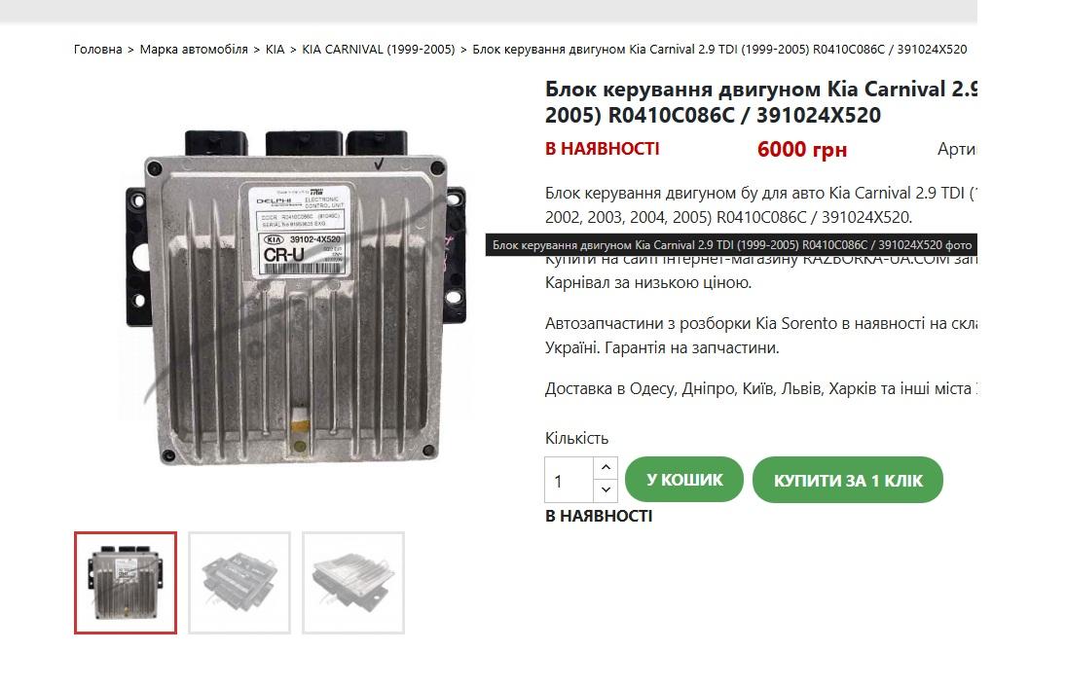Open the main engine control unit photo
The height and width of the screenshot is (688, 1066).
[x=296, y=297]
